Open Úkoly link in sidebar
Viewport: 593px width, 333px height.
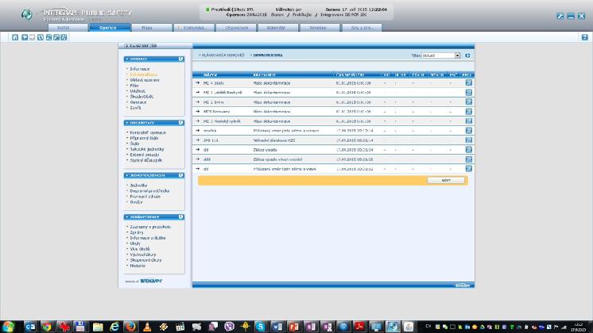[x=135, y=243]
